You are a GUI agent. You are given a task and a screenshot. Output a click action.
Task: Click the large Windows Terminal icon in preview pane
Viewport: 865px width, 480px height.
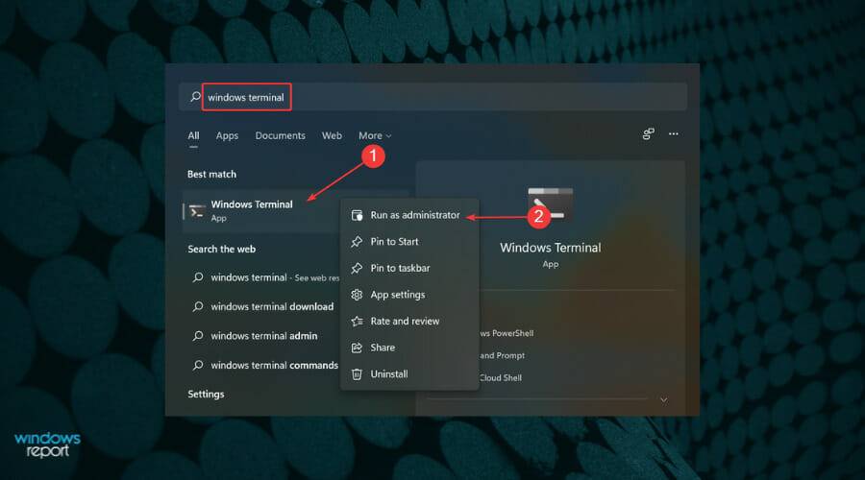[x=550, y=205]
